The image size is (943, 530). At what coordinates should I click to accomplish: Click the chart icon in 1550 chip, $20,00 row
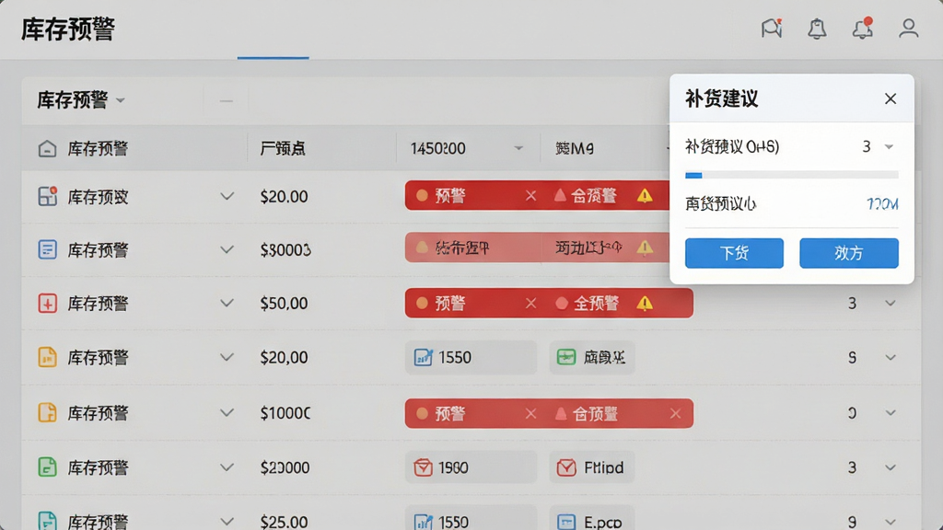(423, 358)
